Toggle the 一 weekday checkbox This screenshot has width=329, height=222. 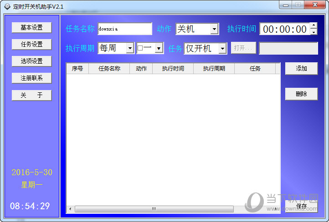pos(140,48)
